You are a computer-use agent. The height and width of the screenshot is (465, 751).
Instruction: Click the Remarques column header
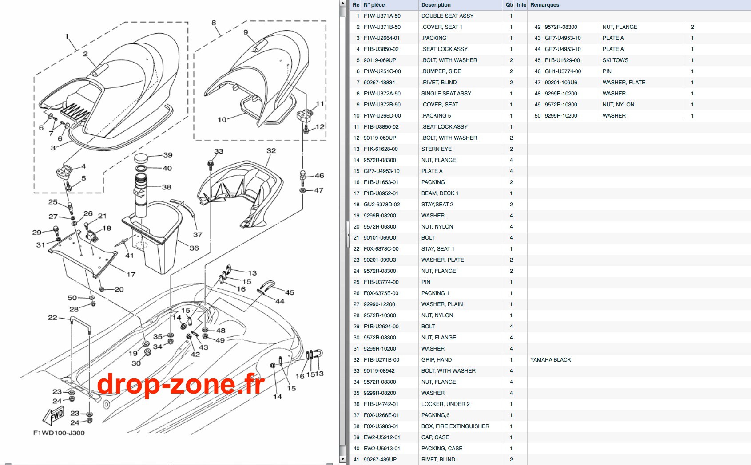[639, 5]
